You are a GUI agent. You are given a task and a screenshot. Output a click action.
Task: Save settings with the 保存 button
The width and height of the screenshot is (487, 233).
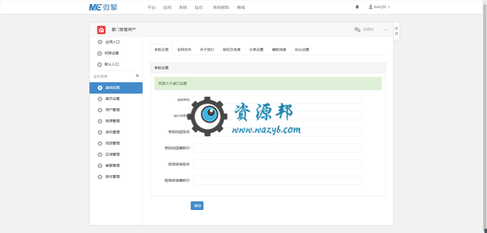coord(197,206)
